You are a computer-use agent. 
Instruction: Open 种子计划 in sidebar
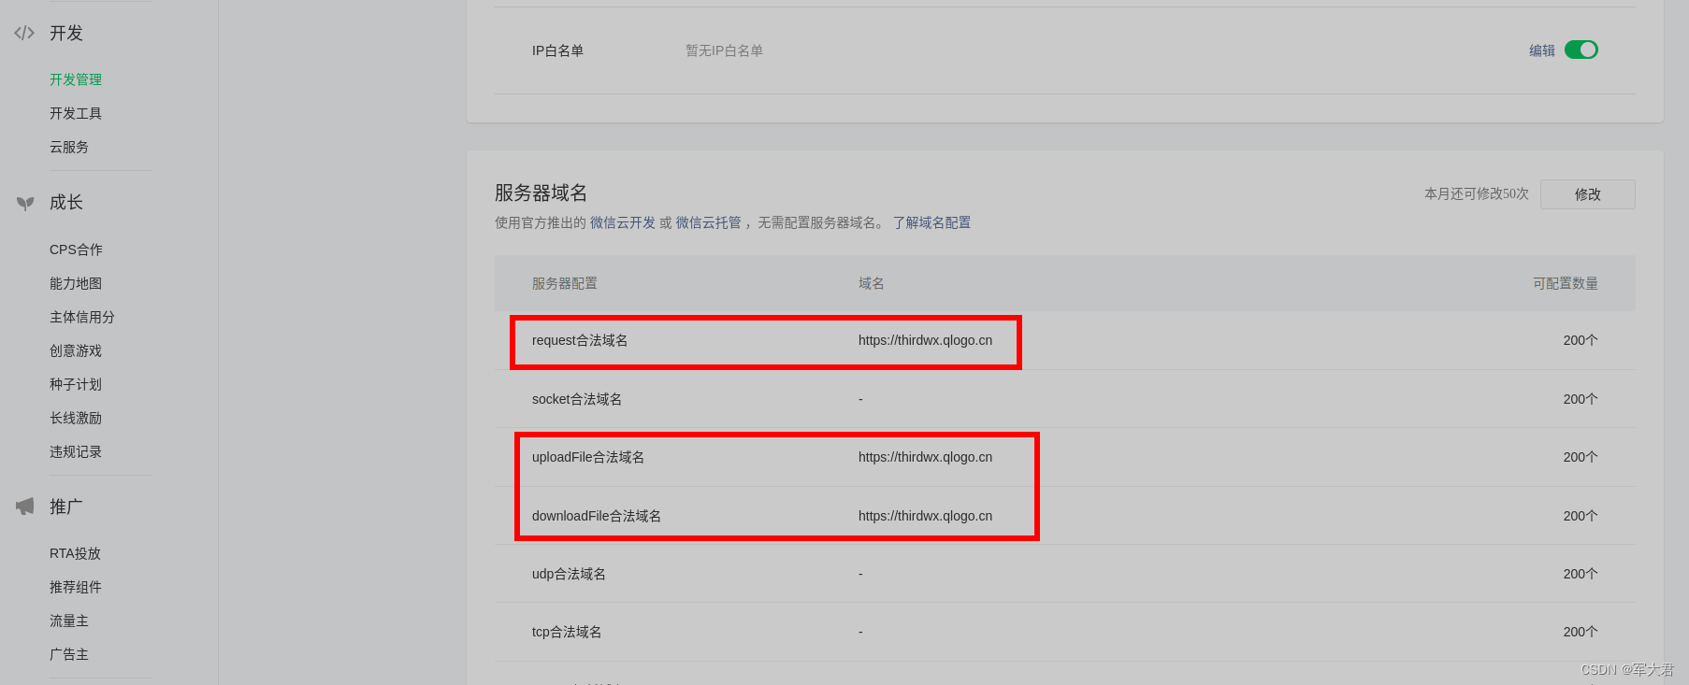[76, 384]
